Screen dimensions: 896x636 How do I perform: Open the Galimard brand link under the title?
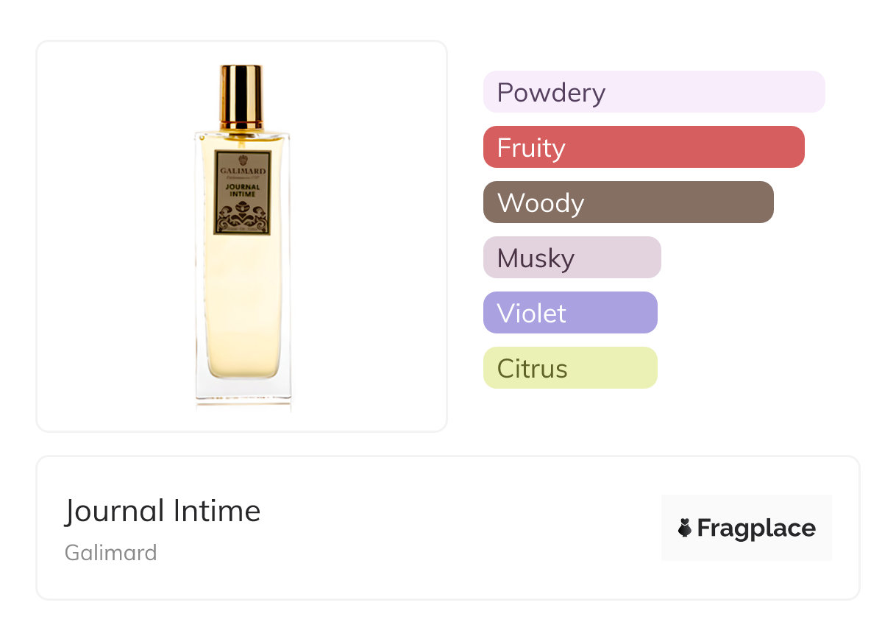pyautogui.click(x=111, y=552)
